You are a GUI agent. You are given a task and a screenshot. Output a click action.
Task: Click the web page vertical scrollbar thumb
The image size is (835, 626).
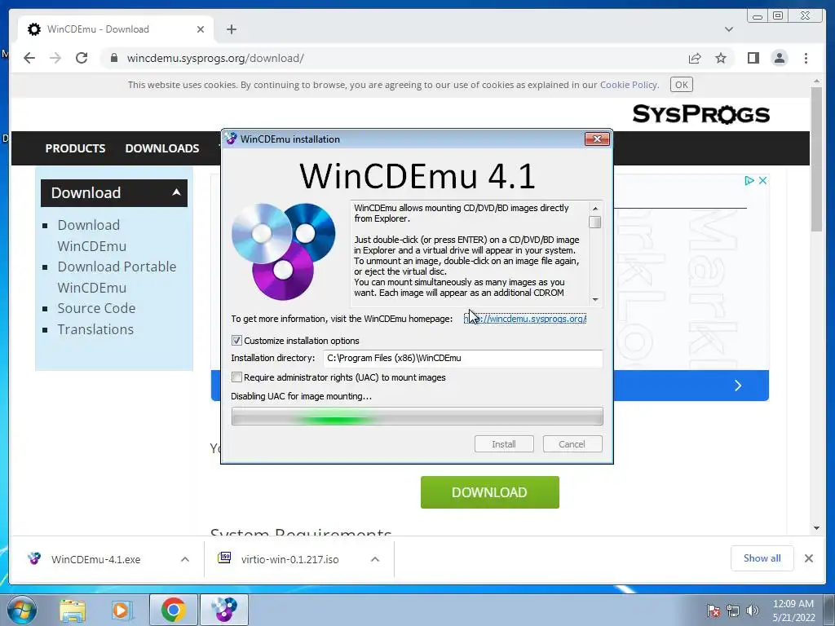coord(816,159)
